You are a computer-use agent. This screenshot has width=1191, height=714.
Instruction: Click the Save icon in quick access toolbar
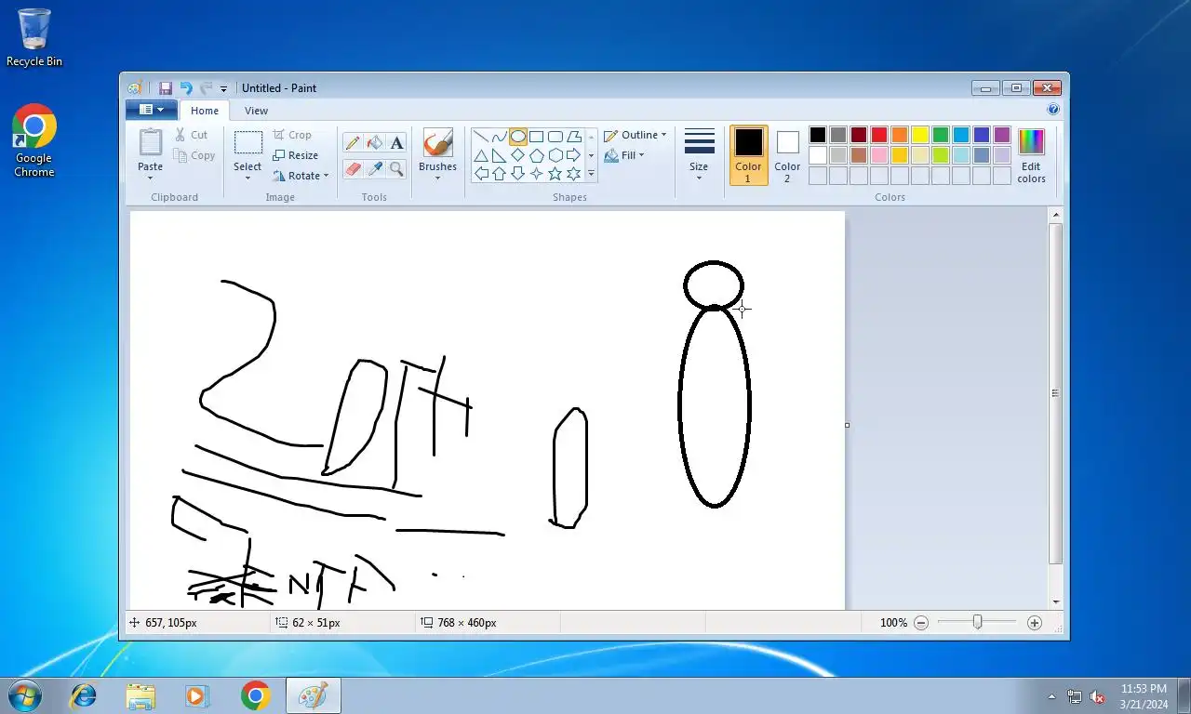[166, 88]
